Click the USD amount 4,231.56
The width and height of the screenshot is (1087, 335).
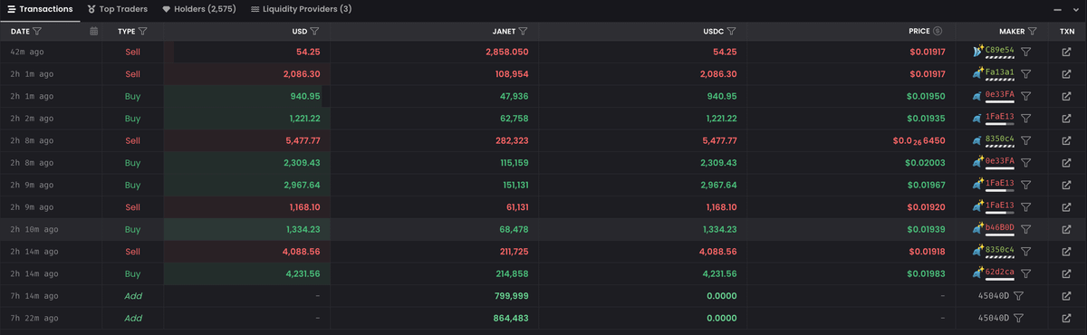pos(302,273)
